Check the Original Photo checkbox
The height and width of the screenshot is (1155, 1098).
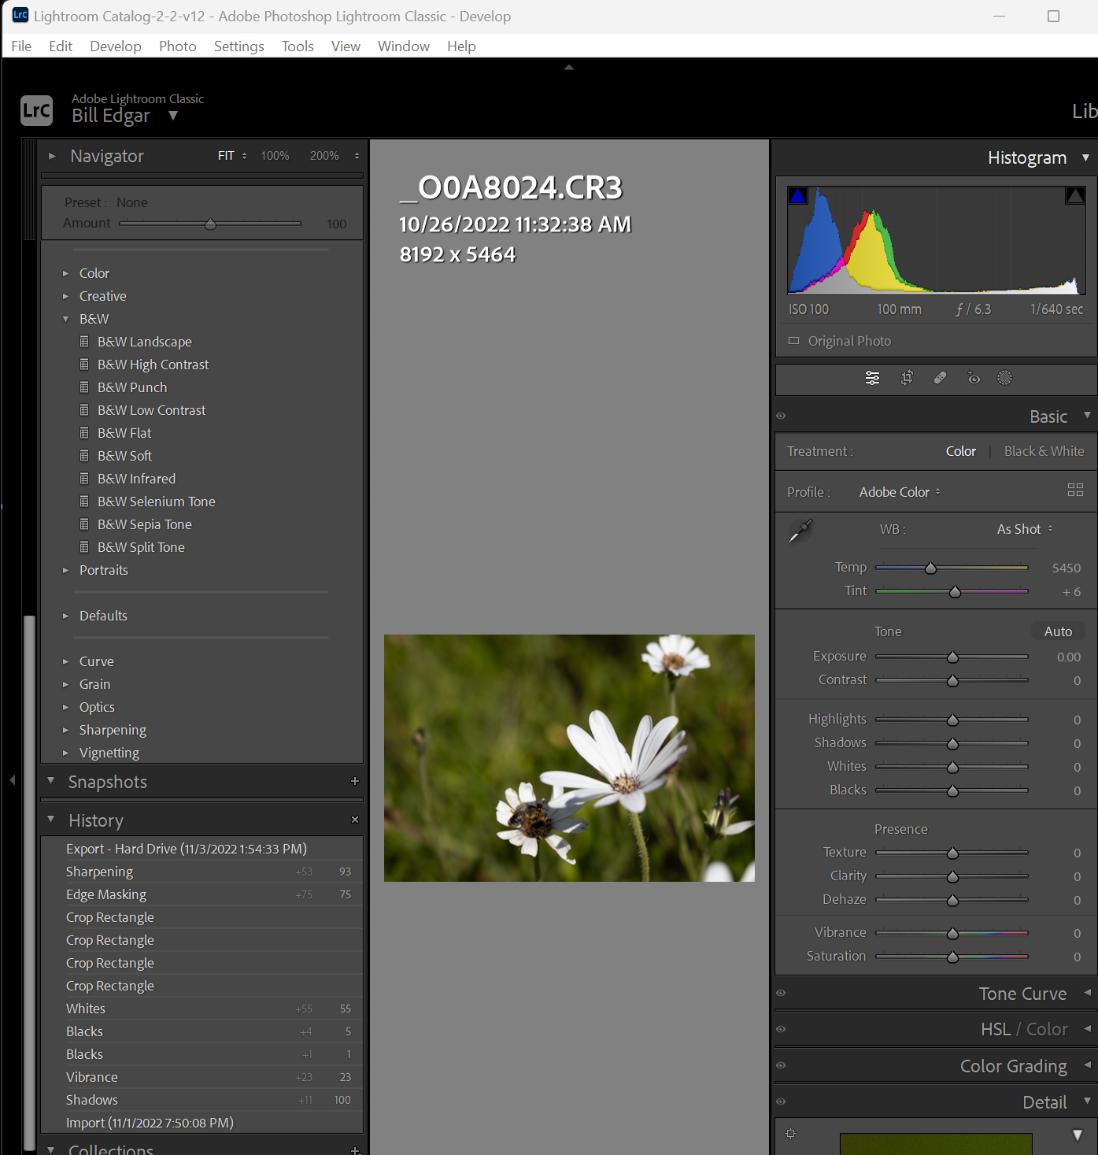793,340
